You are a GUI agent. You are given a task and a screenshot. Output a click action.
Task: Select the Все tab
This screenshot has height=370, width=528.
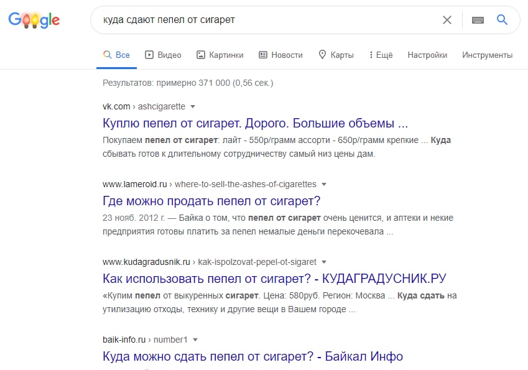click(116, 55)
